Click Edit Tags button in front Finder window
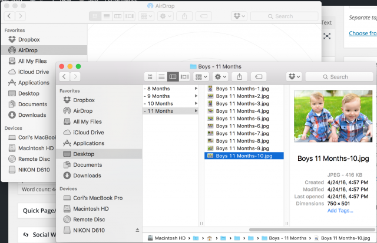This screenshot has height=243, width=377. [259, 77]
